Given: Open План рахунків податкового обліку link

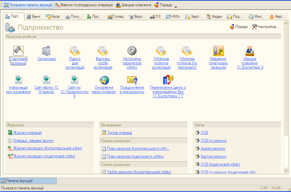Looking at the screenshot, I should click(135, 156).
